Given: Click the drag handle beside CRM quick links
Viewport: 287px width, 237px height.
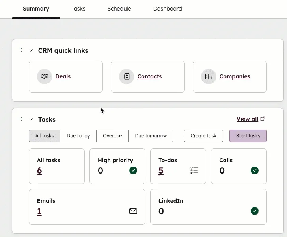Looking at the screenshot, I should pyautogui.click(x=21, y=50).
